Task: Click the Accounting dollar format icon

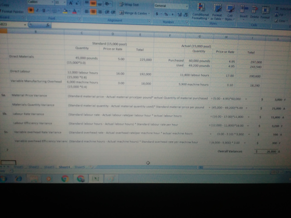Action: pyautogui.click(x=157, y=13)
